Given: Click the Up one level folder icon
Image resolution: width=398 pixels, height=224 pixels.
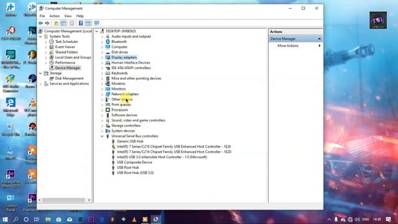Looking at the screenshot, I should 56,24.
